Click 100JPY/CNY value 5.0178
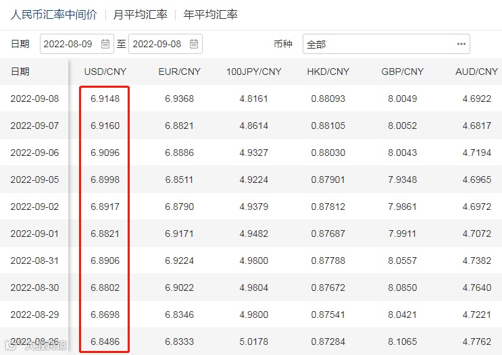This screenshot has width=502, height=355. coord(253,342)
